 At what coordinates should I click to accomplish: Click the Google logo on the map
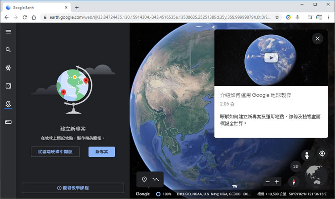(143, 194)
